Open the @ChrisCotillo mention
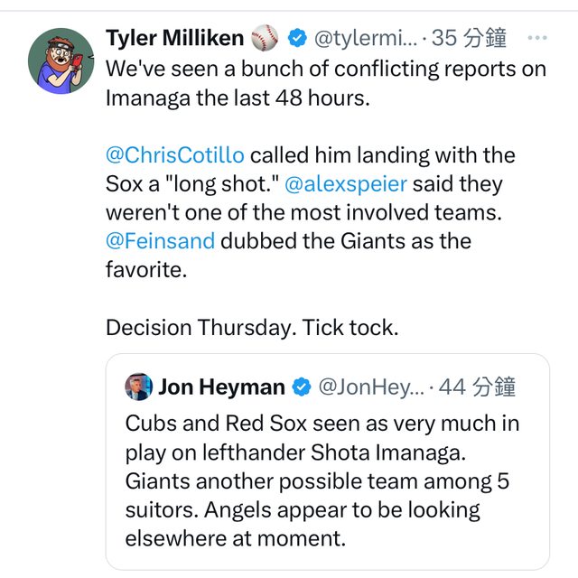This screenshot has width=578, height=578. click(x=175, y=155)
